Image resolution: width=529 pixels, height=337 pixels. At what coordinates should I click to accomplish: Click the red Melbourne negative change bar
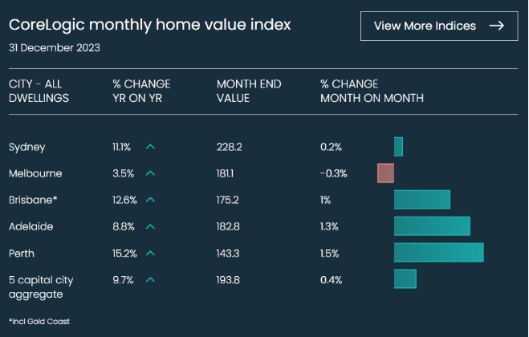point(385,173)
